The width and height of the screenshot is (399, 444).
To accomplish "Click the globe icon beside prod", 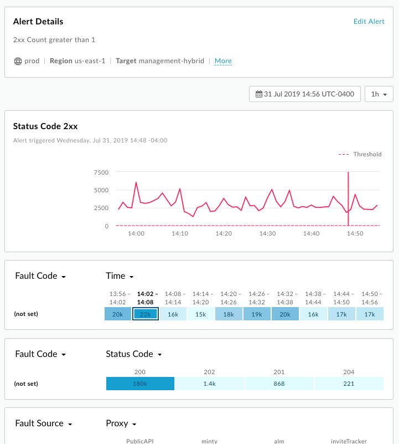I will tap(18, 61).
